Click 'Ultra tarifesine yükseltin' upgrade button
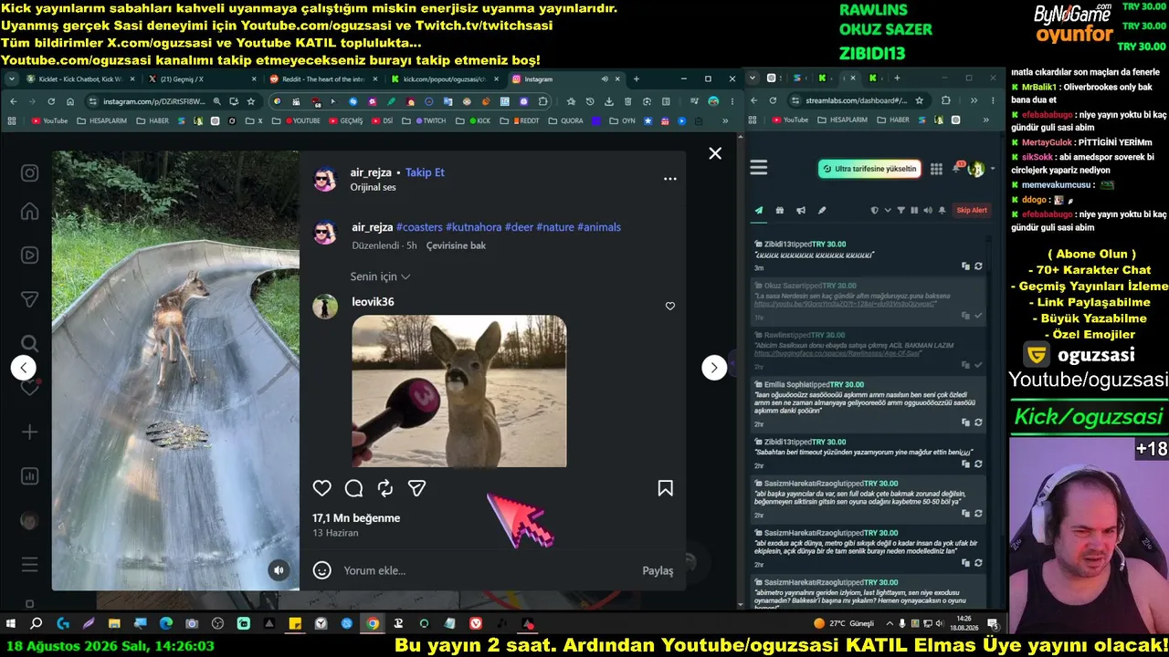Viewport: 1169px width, 657px height. point(869,169)
